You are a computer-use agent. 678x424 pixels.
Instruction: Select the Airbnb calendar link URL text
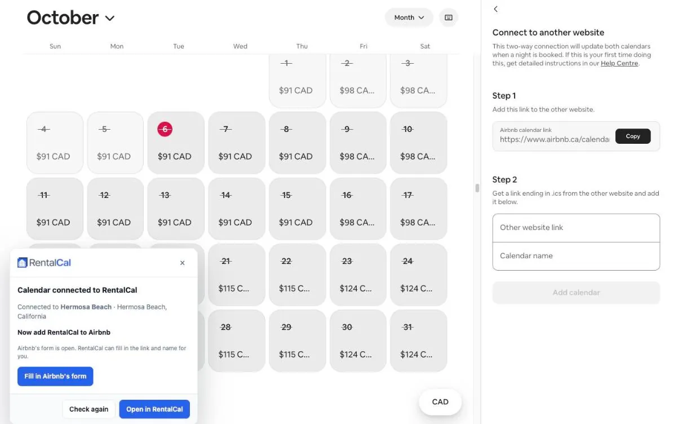click(555, 139)
